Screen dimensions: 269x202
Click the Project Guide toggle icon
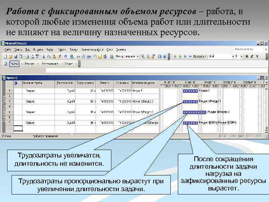[6, 64]
